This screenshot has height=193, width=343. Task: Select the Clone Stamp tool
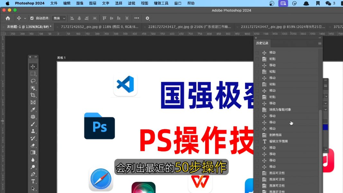(33, 131)
